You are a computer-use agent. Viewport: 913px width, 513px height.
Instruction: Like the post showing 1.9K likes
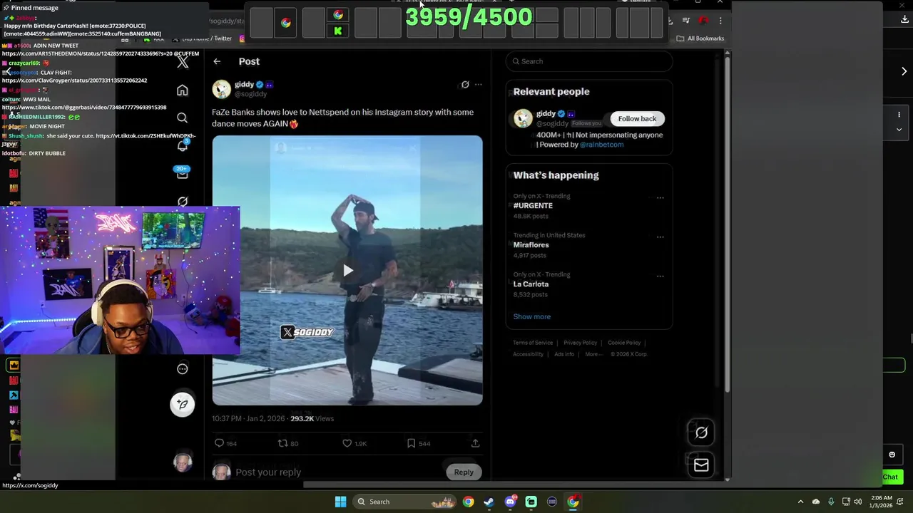[x=355, y=443]
